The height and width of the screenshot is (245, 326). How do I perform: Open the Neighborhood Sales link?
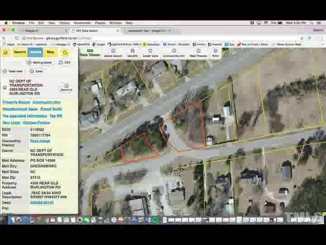[x=20, y=109]
